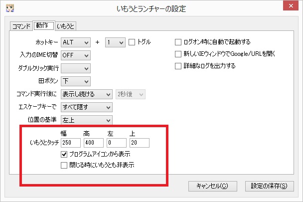The image size is (303, 202).
Task: Click the キャンセル(C) button
Action: coord(213,186)
